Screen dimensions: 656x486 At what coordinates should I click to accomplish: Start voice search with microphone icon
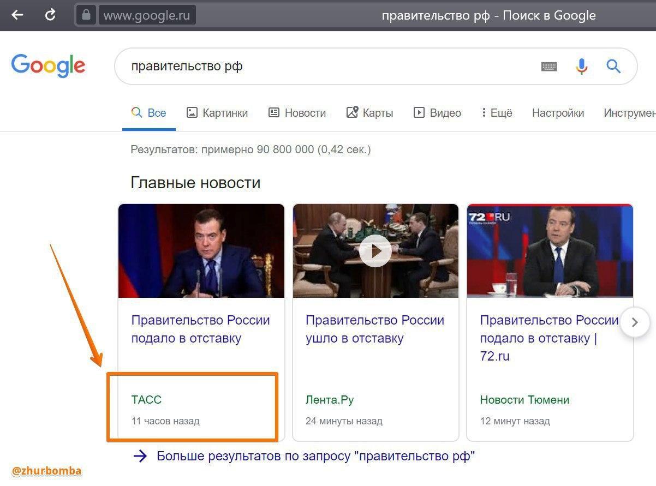(582, 67)
